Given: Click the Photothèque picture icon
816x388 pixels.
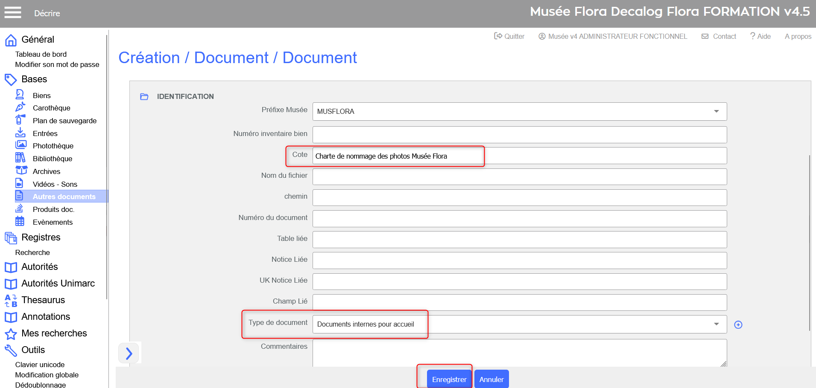Looking at the screenshot, I should [x=20, y=145].
